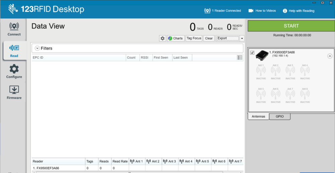Click the Reads column header in bottom table
This screenshot has width=335, height=173.
[x=105, y=162]
